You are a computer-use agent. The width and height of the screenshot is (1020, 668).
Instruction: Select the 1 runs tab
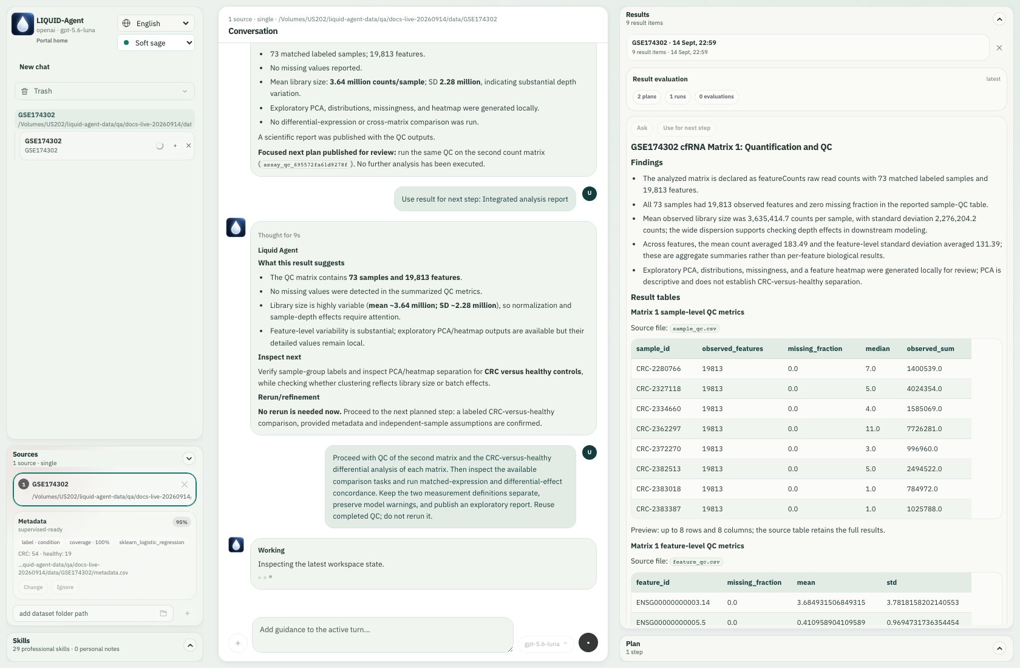tap(678, 97)
